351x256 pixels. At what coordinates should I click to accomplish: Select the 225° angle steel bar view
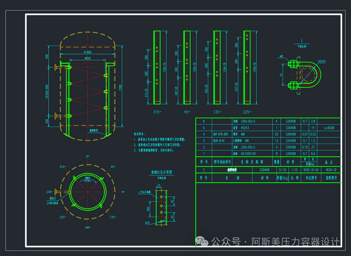247,67
